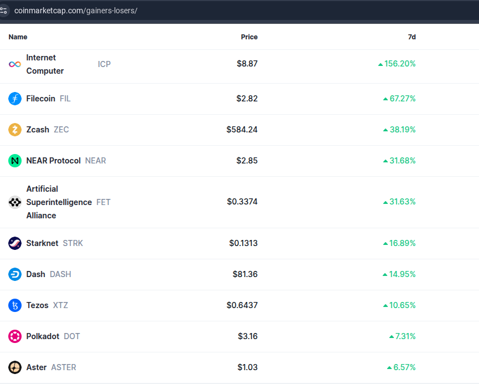Screen dimensions: 479x384
Task: Click the 10.65% seven-day gain
Action: pyautogui.click(x=399, y=305)
